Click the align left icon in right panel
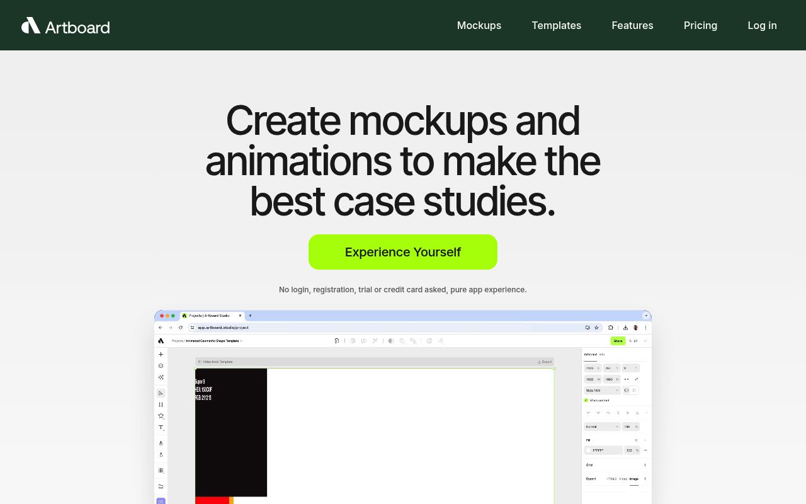Viewport: 806px width, 504px height. point(588,413)
